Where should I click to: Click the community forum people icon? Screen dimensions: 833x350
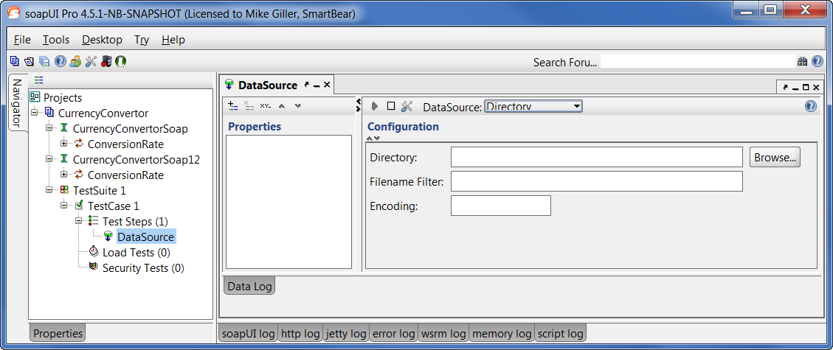[x=75, y=61]
